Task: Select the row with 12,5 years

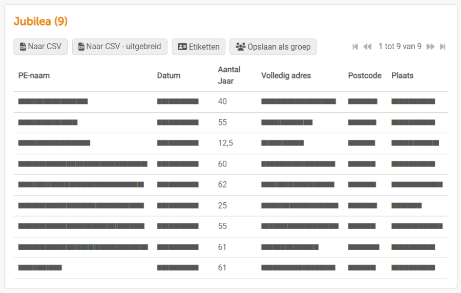Action: 225,143
